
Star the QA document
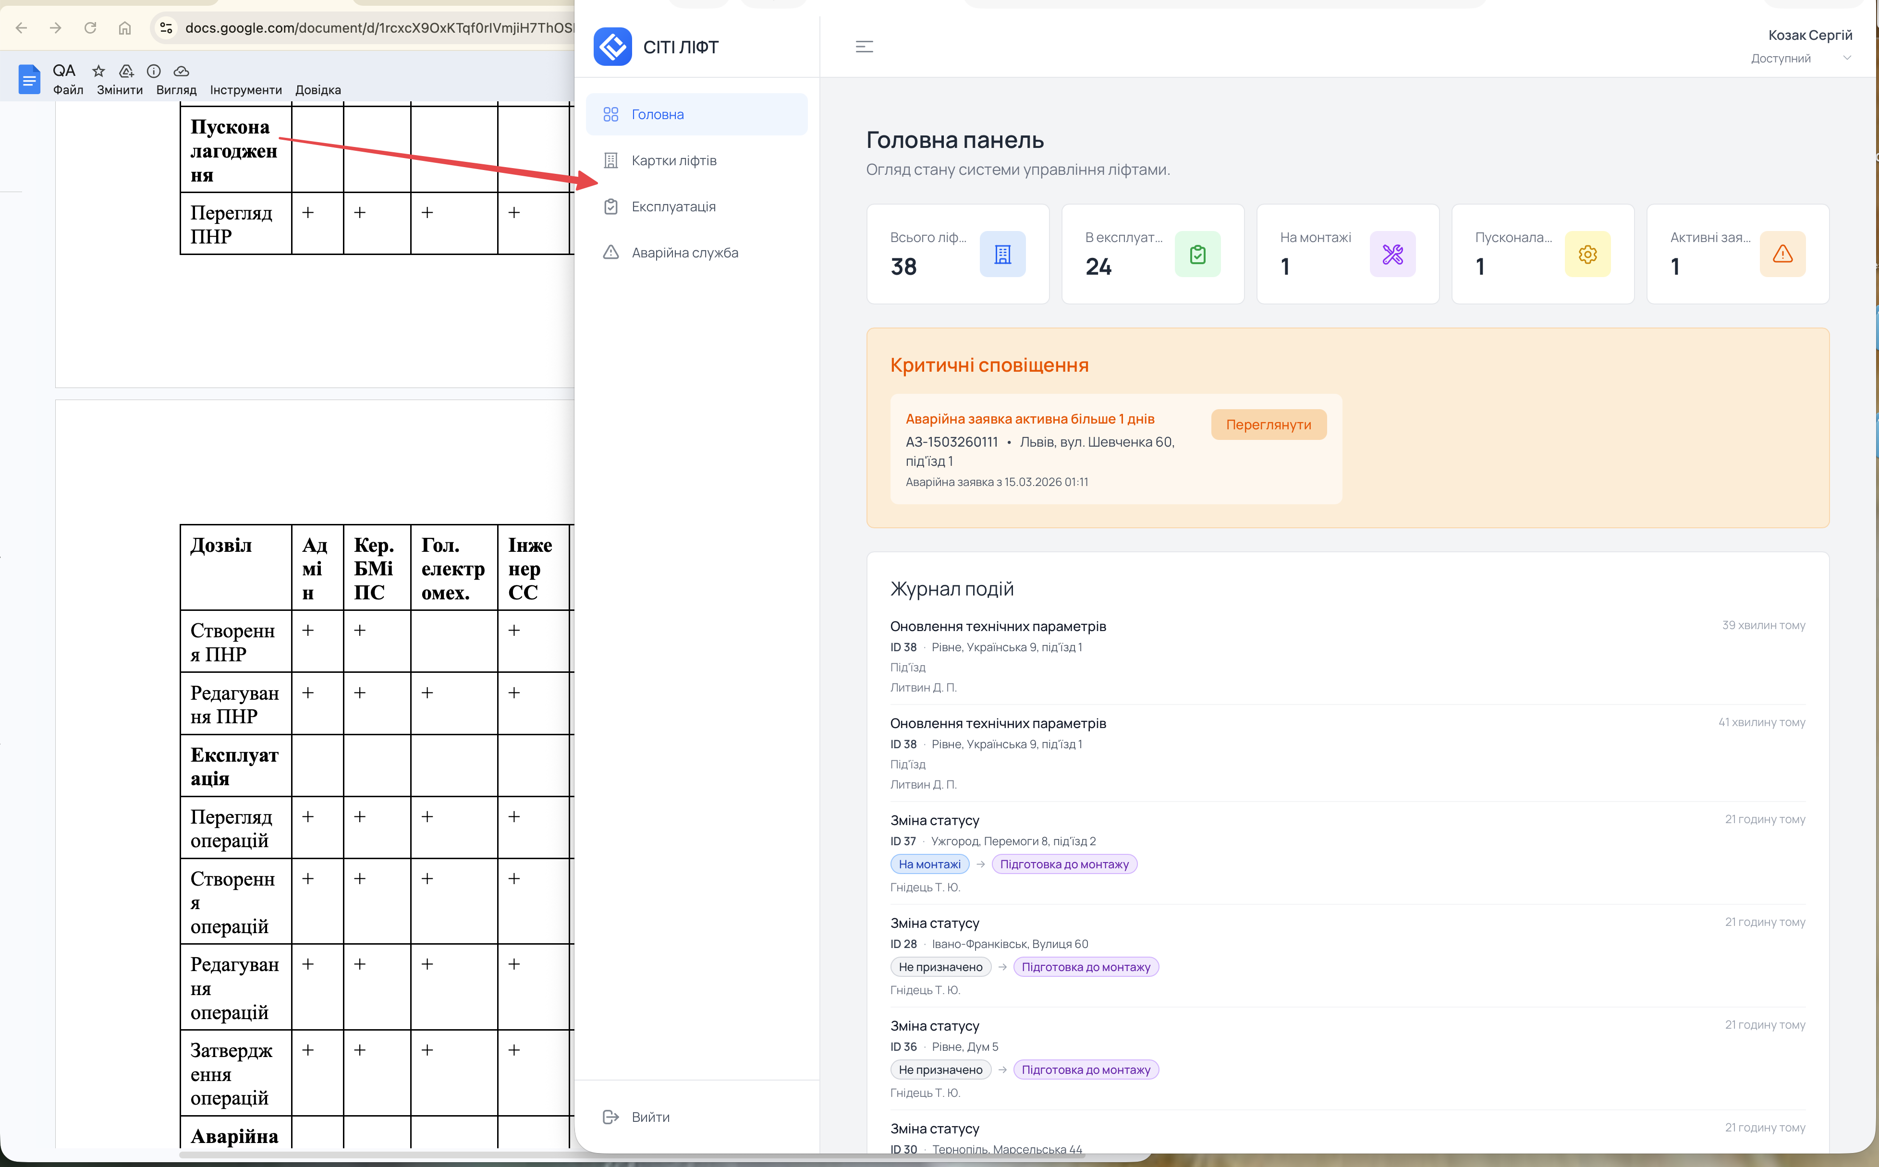click(x=98, y=71)
